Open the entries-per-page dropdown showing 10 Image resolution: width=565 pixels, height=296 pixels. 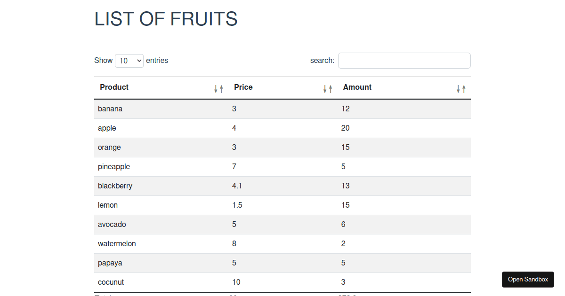129,61
